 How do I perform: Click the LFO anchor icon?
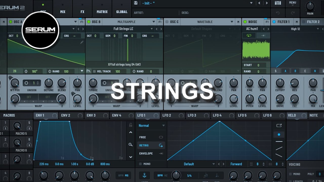click(x=144, y=175)
